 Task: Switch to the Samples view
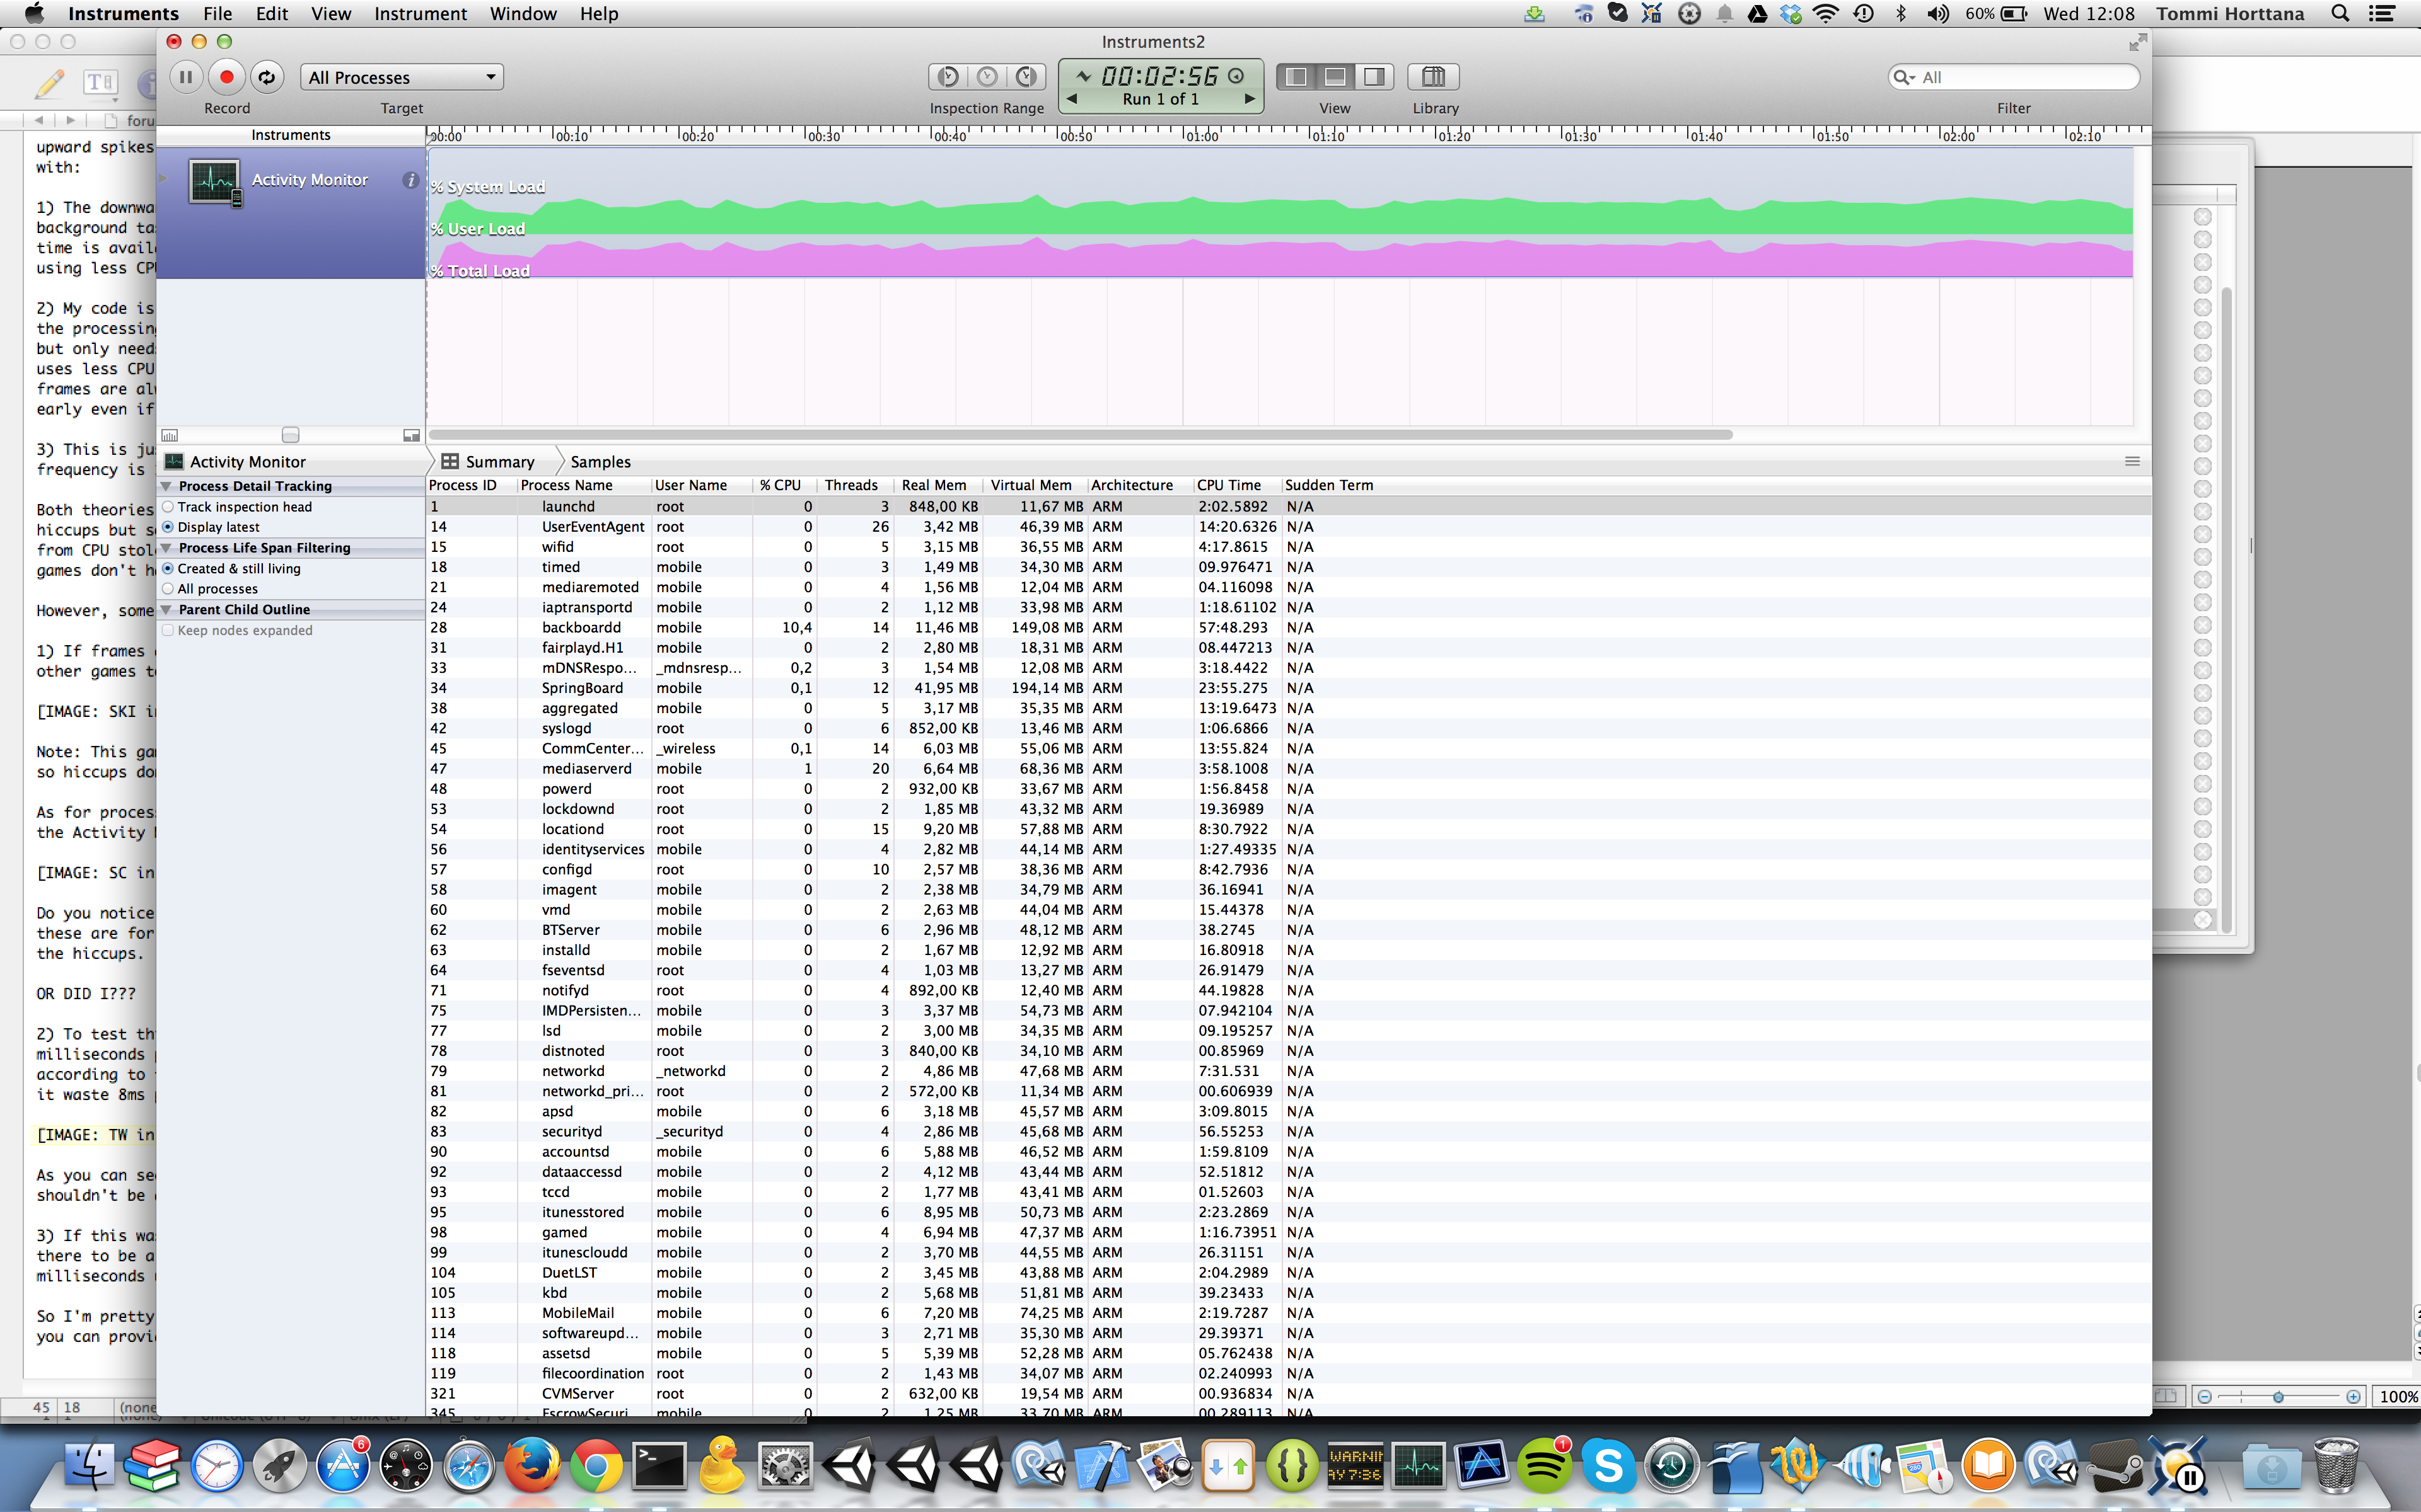coord(600,462)
